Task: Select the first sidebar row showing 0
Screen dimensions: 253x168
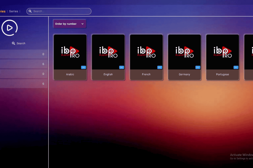Action: pos(24,54)
